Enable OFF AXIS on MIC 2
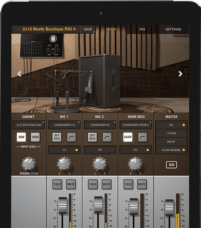The image size is (201, 228). pyautogui.click(x=92, y=137)
